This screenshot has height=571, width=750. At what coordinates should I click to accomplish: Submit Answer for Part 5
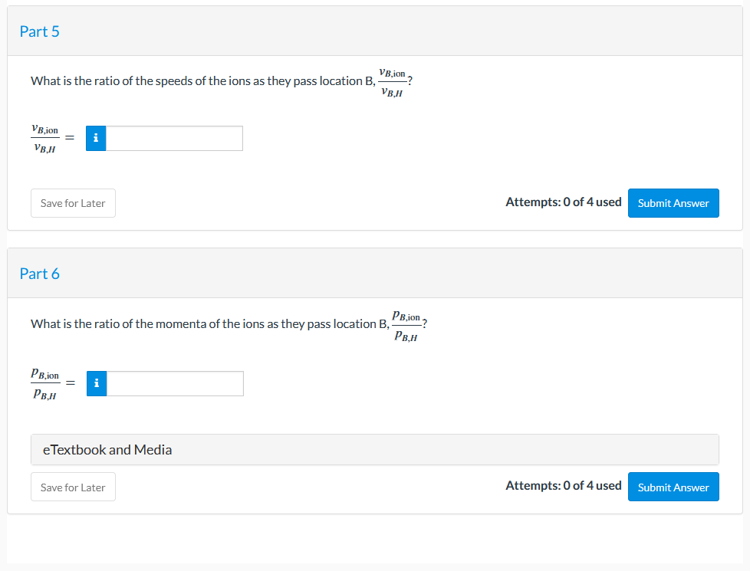pos(673,202)
